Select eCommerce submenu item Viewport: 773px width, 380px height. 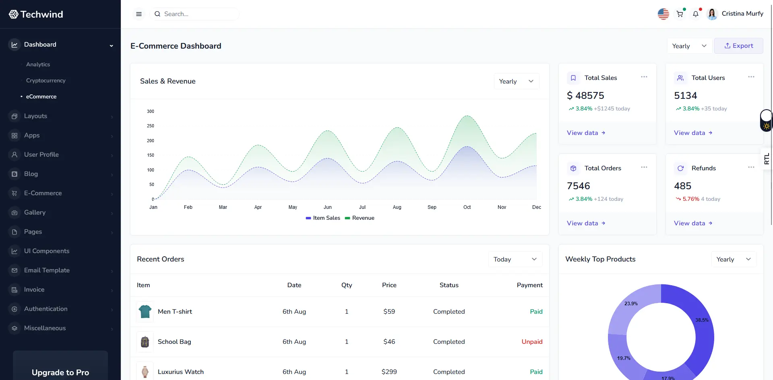(x=41, y=96)
